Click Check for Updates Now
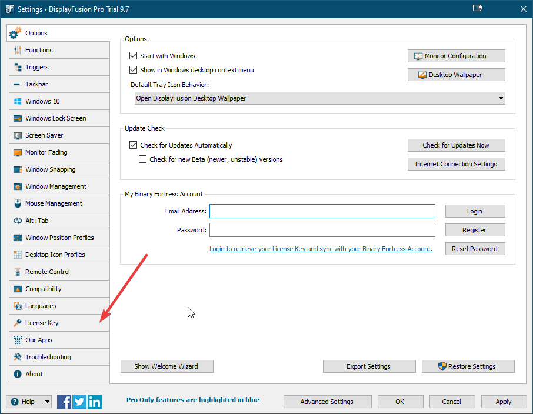 (456, 145)
